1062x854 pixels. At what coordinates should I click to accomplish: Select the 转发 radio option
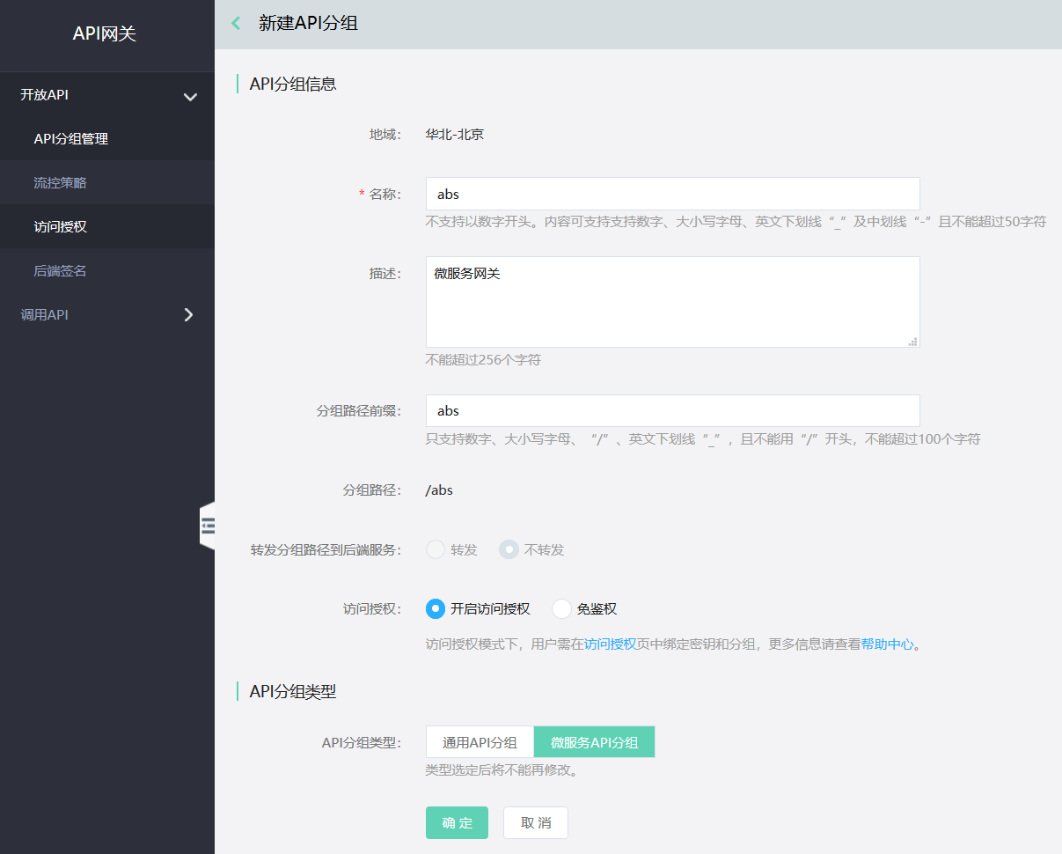(435, 548)
